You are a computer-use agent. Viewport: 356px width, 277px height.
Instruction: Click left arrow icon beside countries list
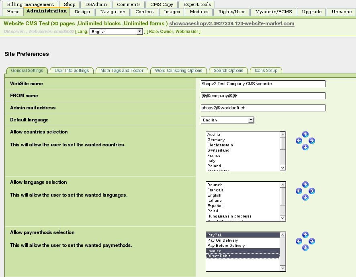[299, 141]
